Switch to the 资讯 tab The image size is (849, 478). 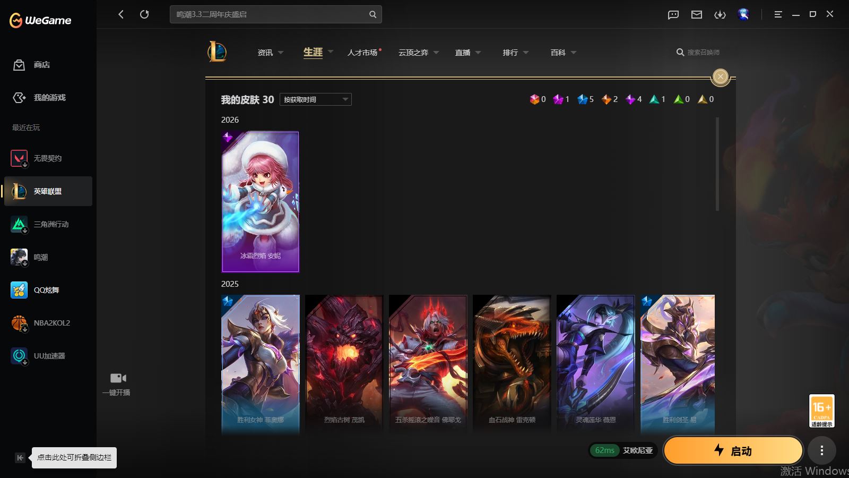click(265, 53)
